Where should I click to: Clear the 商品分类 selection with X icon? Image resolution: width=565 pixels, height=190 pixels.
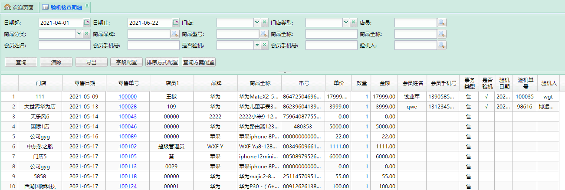(86, 34)
